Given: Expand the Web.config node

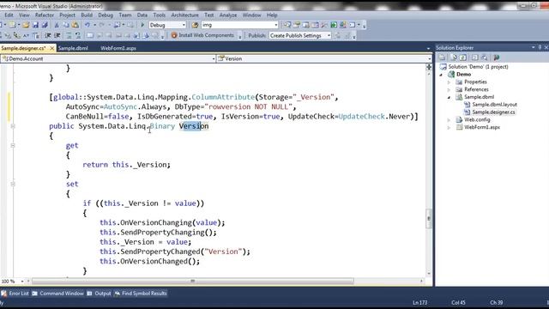Looking at the screenshot, I should [449, 120].
